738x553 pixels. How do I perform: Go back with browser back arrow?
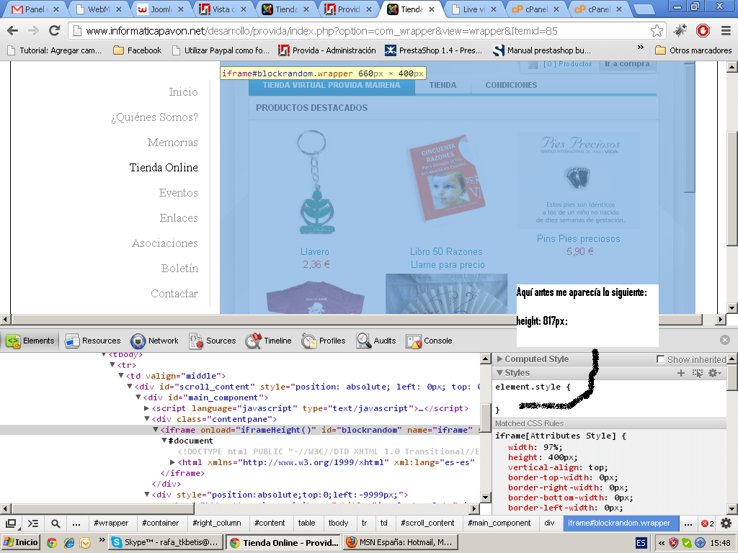click(13, 31)
